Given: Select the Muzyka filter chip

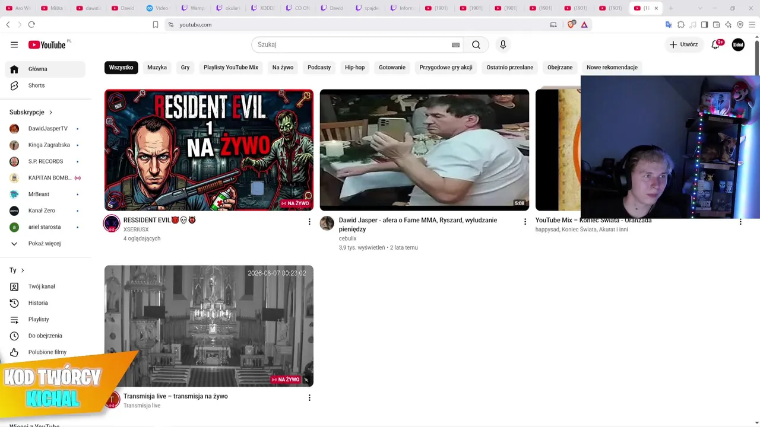Looking at the screenshot, I should coord(157,68).
